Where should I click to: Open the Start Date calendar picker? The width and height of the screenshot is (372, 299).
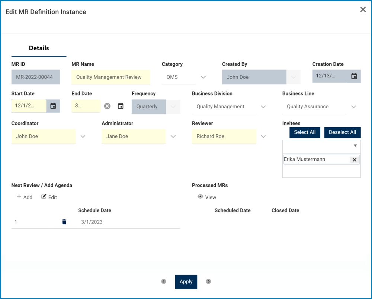point(53,106)
